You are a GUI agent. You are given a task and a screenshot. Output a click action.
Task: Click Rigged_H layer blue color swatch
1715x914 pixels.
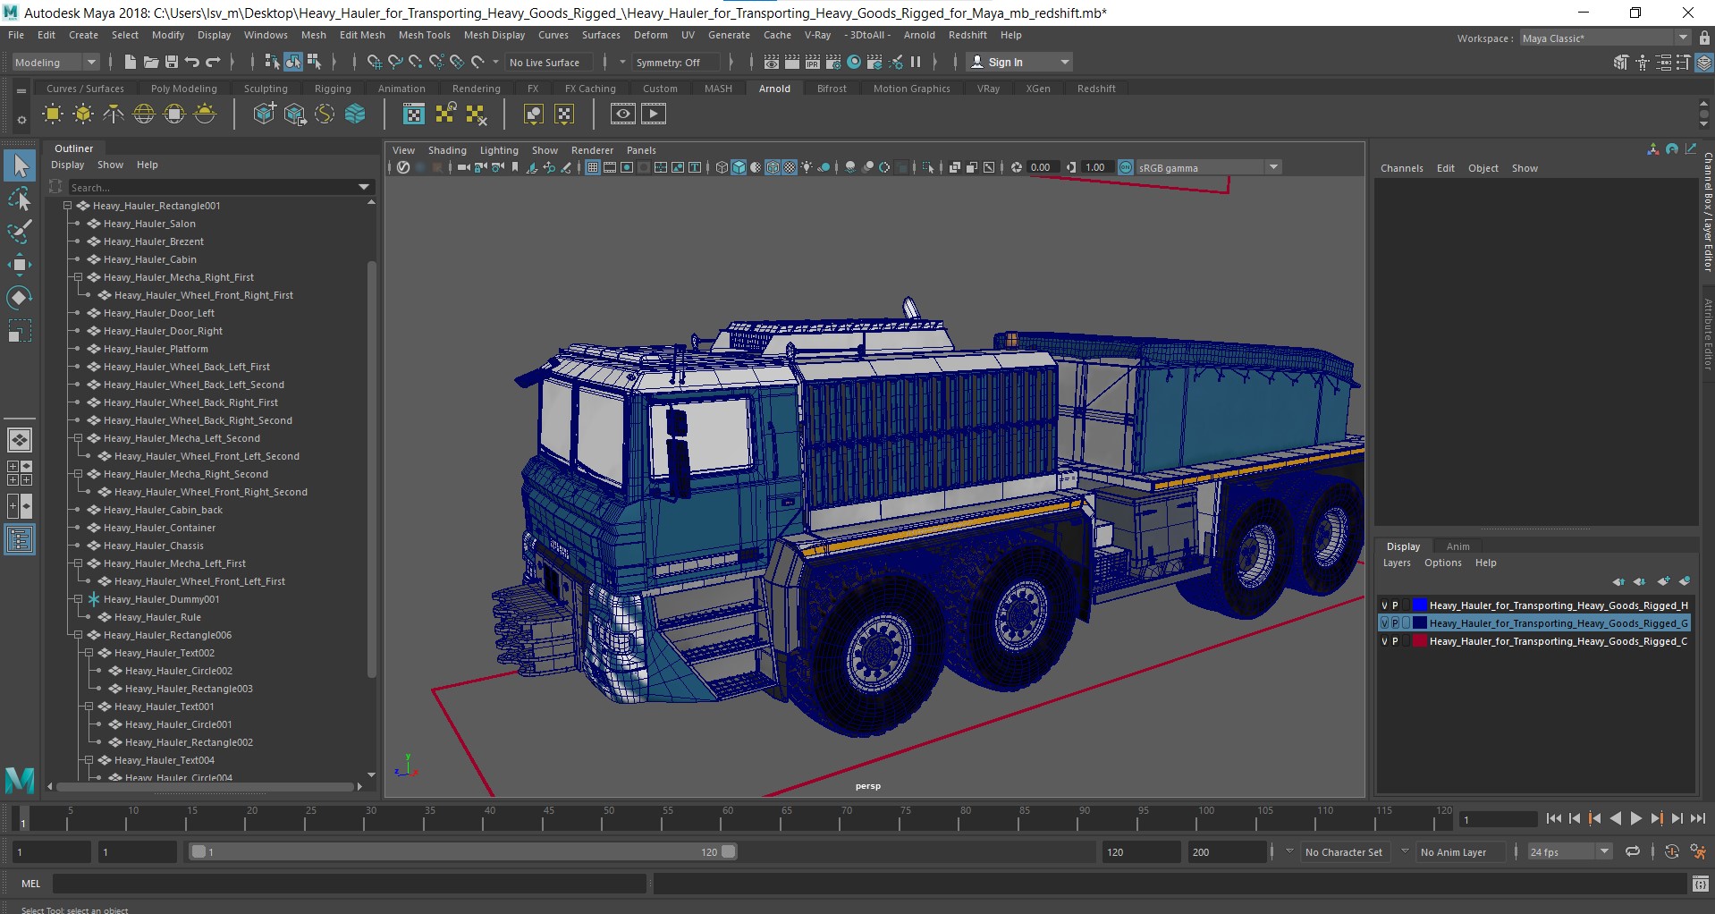pyautogui.click(x=1419, y=605)
